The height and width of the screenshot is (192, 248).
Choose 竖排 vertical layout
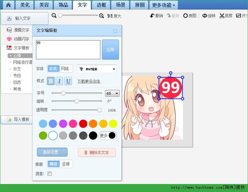tap(66, 164)
